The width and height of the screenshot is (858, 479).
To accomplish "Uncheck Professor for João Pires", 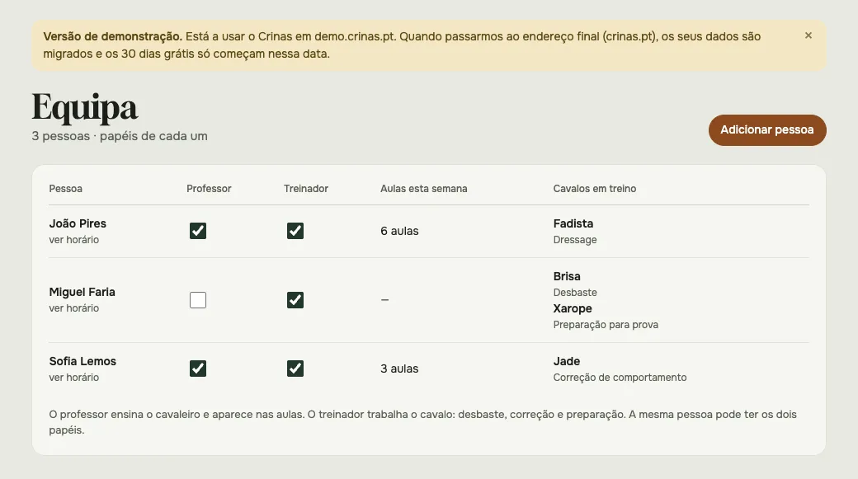I will coord(198,231).
